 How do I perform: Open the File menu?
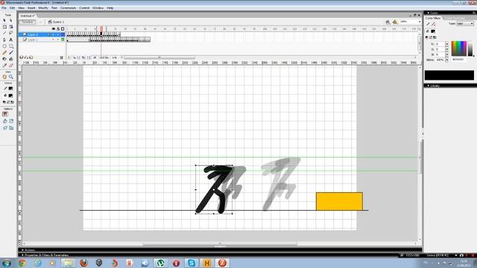pyautogui.click(x=4, y=8)
